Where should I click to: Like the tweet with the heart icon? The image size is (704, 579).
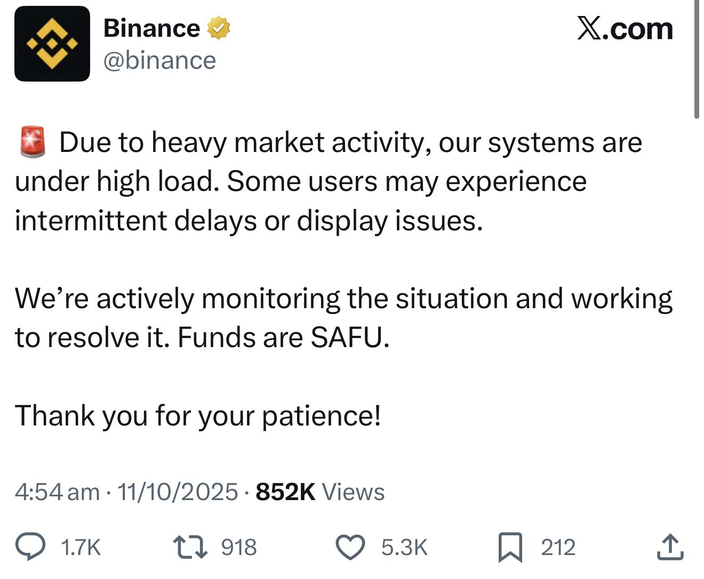pos(350,548)
